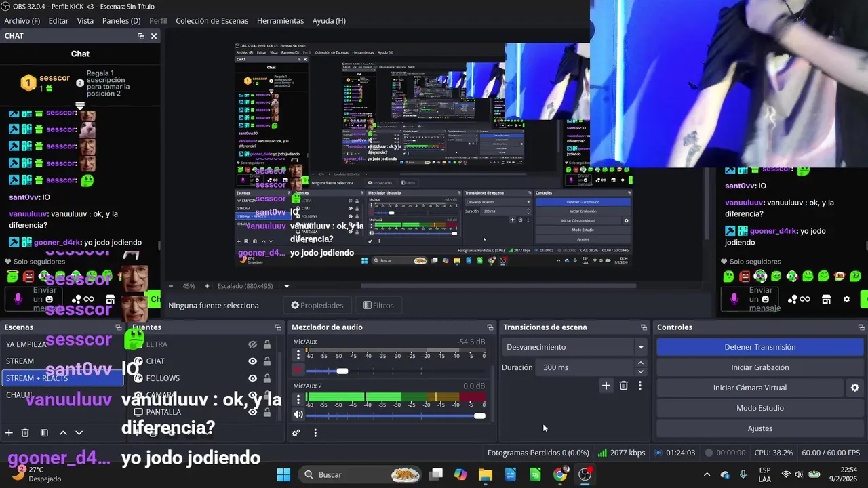Click Detener Transmisión button
The image size is (868, 488).
point(759,347)
